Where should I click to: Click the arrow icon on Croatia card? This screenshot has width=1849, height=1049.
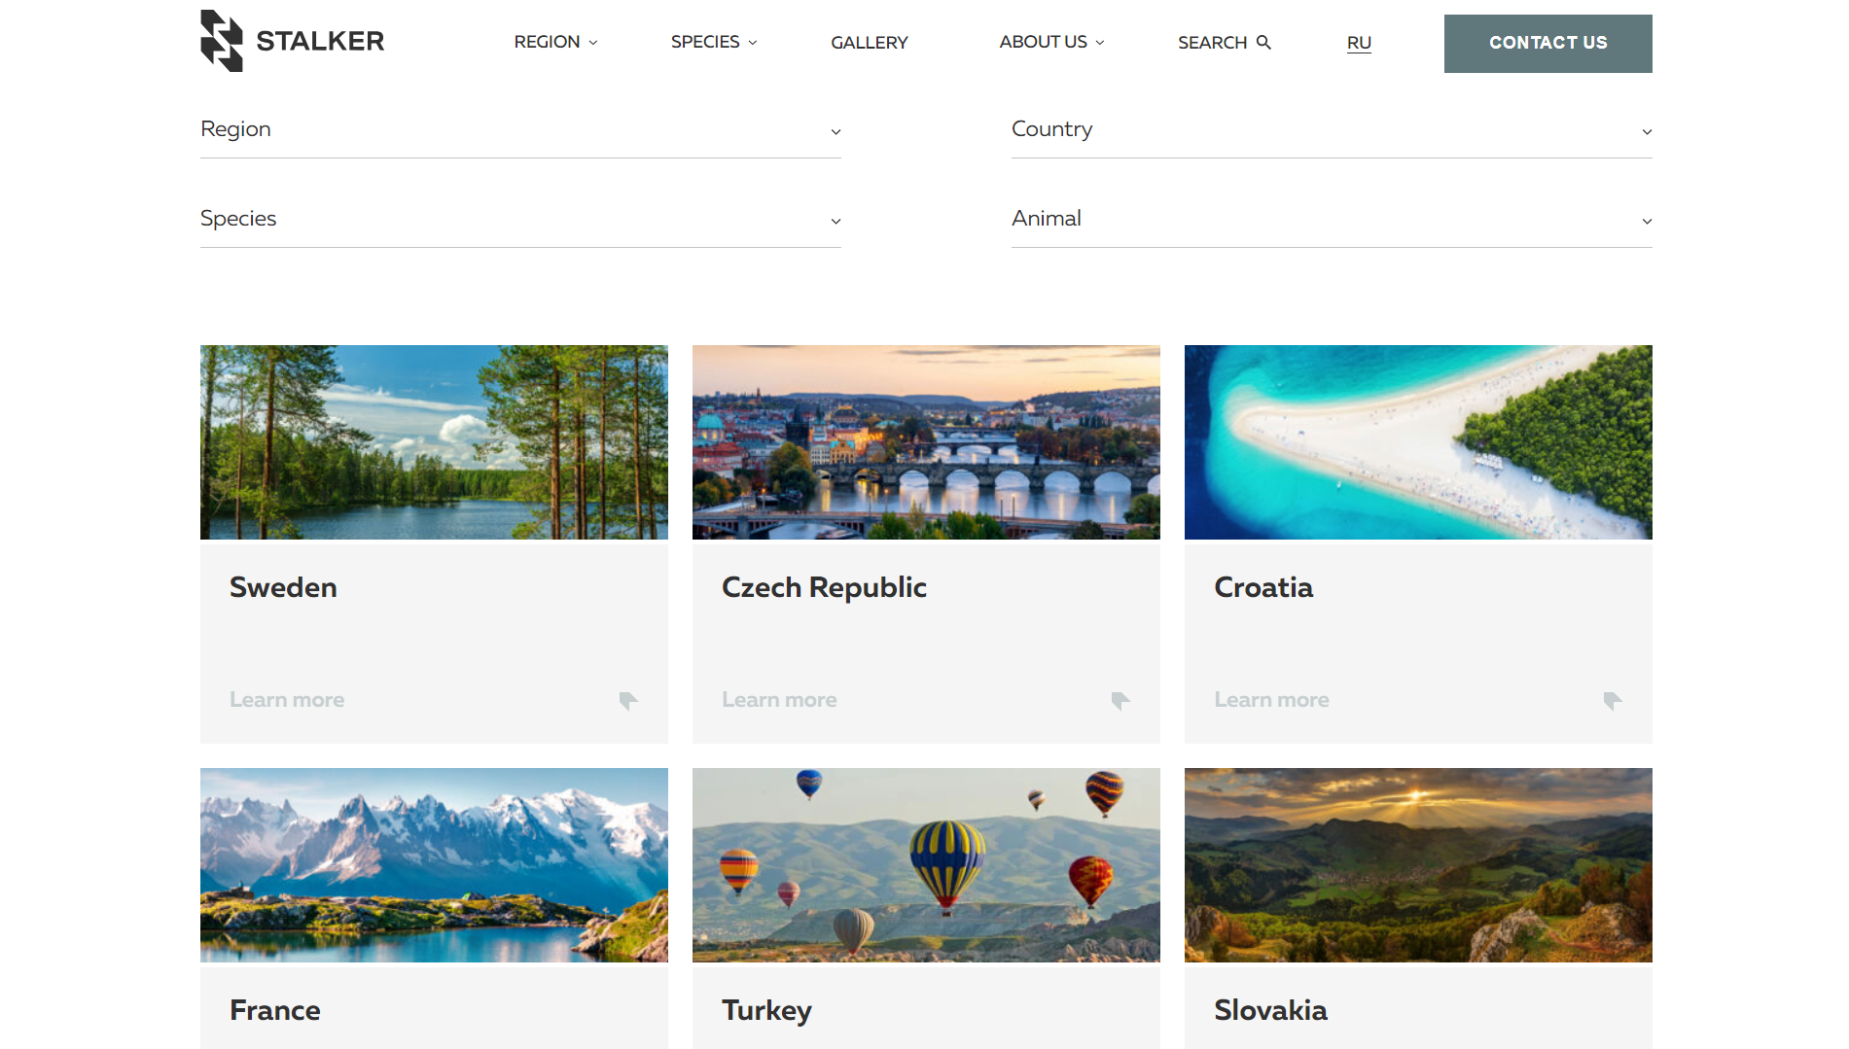1613,701
